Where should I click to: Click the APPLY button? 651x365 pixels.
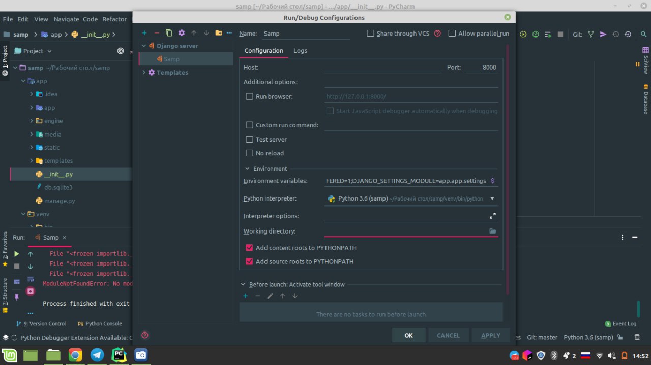point(491,335)
